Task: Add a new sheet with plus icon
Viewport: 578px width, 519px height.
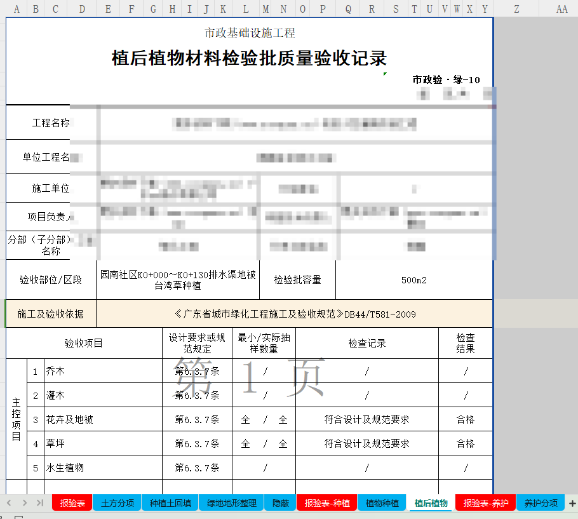Action: point(572,503)
